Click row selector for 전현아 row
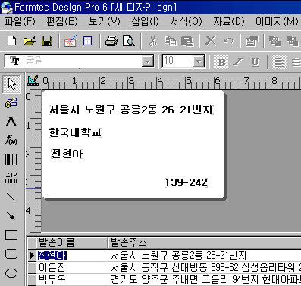 tap(32, 256)
